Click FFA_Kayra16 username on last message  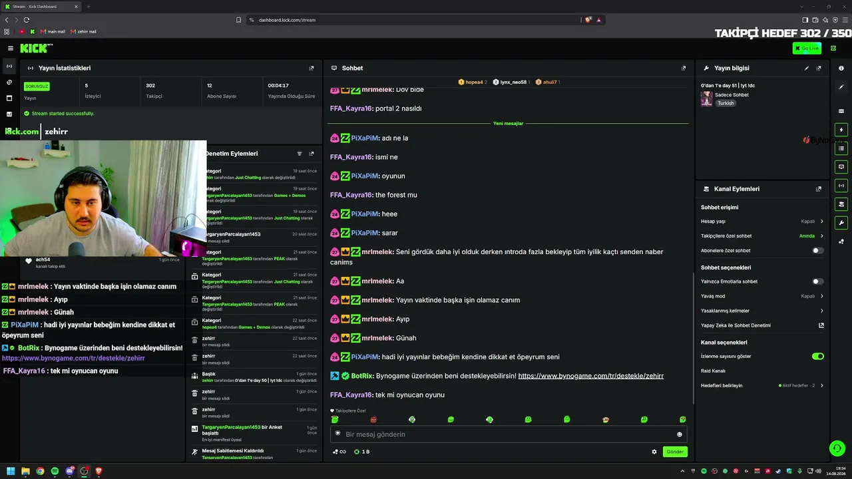(351, 395)
